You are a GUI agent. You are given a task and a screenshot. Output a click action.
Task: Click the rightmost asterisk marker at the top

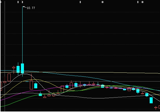pos(142,2)
